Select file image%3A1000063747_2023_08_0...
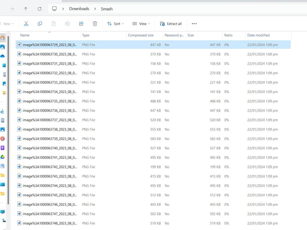 click(x=153, y=214)
